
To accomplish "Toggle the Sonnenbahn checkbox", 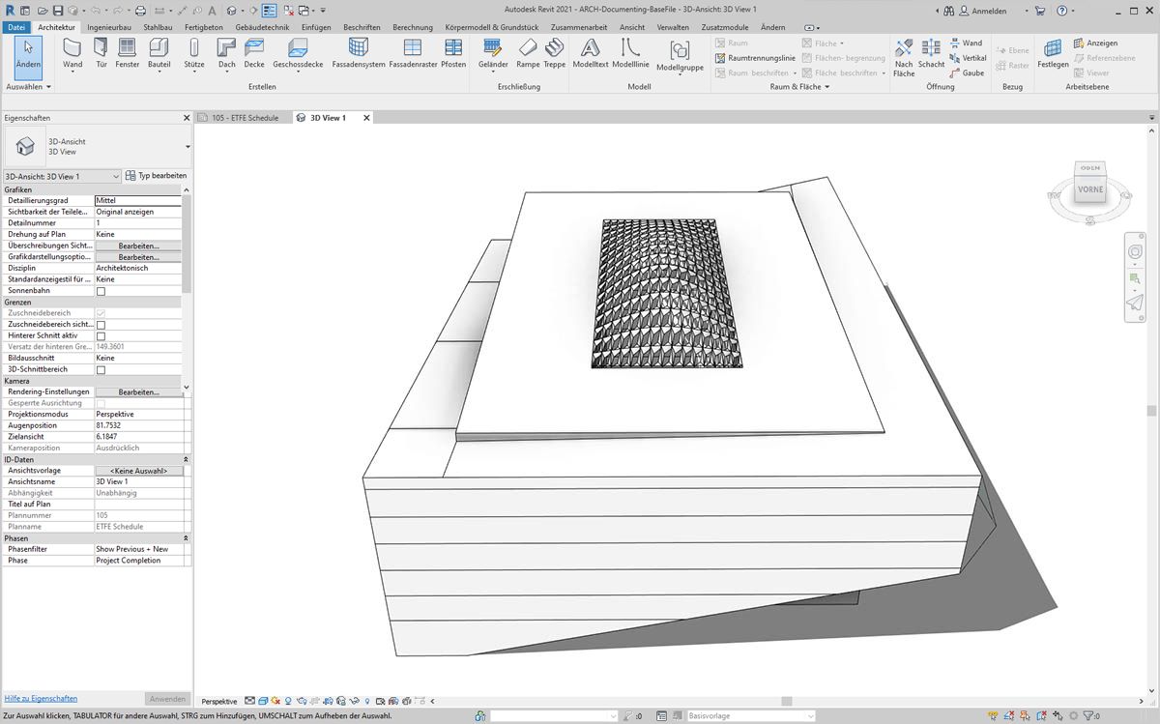I will tap(101, 291).
